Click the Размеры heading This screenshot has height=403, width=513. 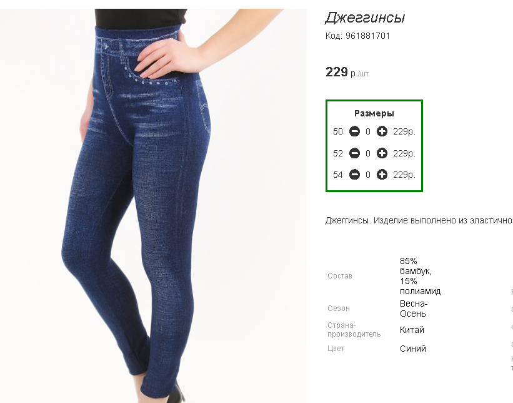[374, 114]
